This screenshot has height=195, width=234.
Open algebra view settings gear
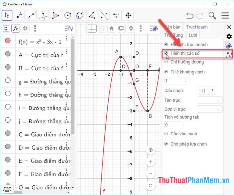pyautogui.click(x=25, y=28)
